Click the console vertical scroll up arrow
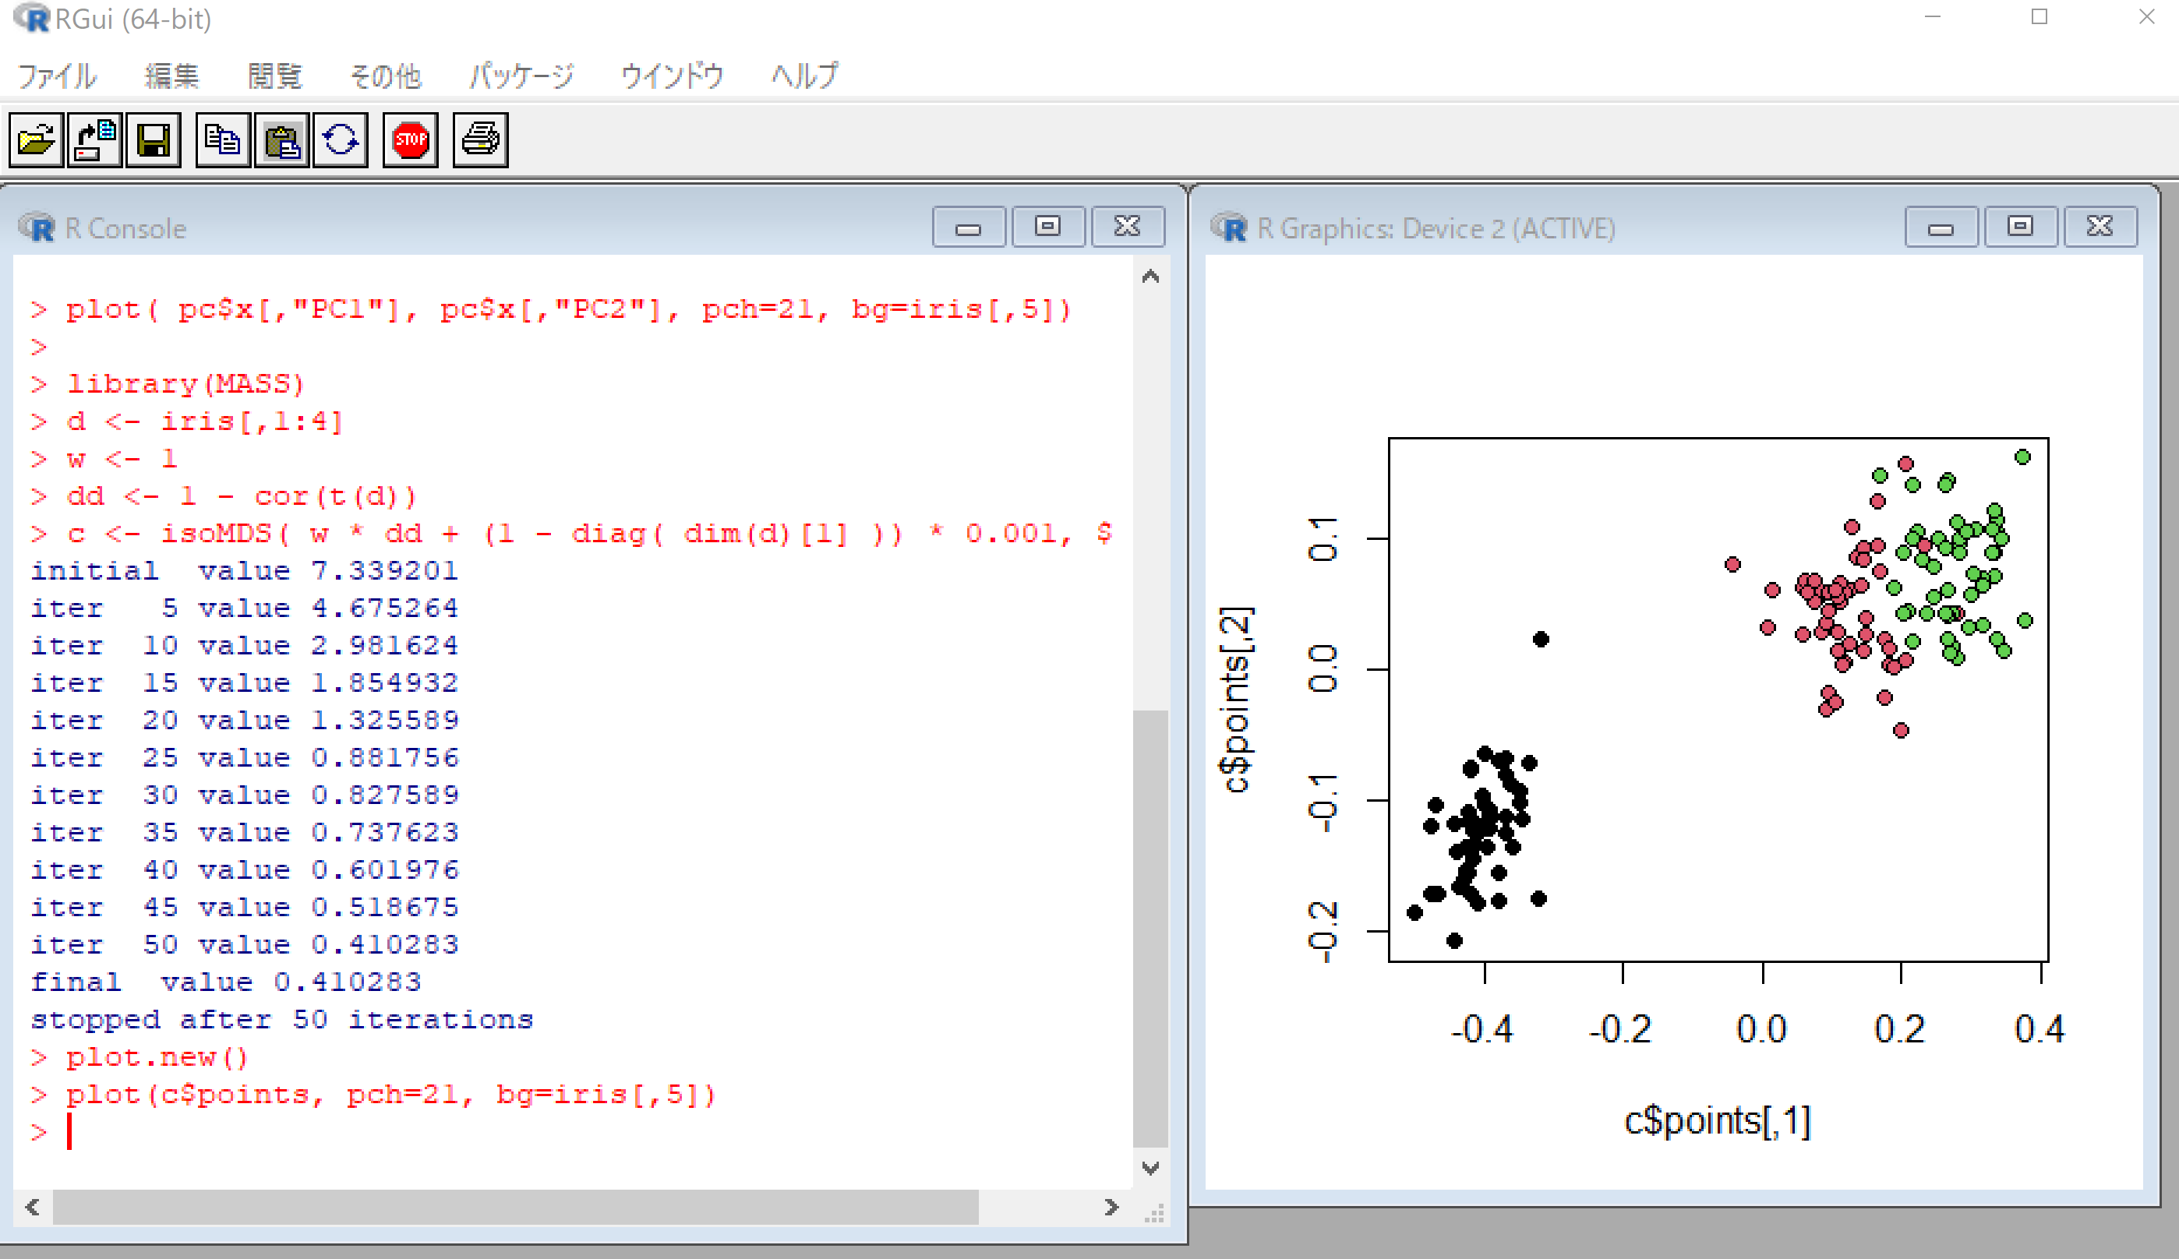The image size is (2179, 1259). pyautogui.click(x=1151, y=277)
